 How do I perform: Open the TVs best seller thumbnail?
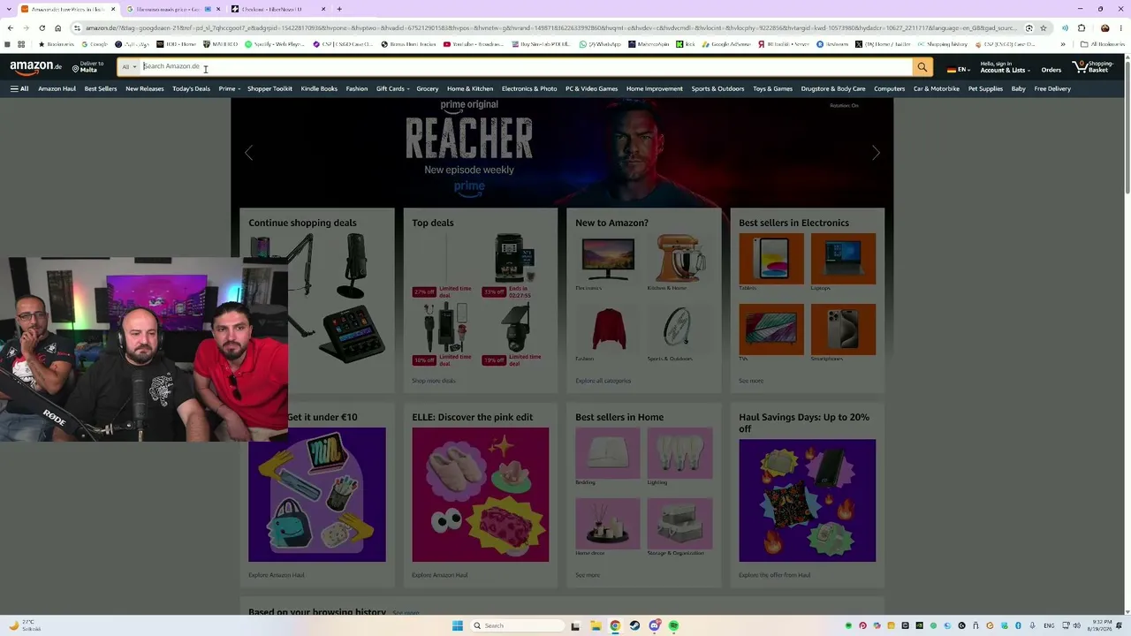[771, 329]
